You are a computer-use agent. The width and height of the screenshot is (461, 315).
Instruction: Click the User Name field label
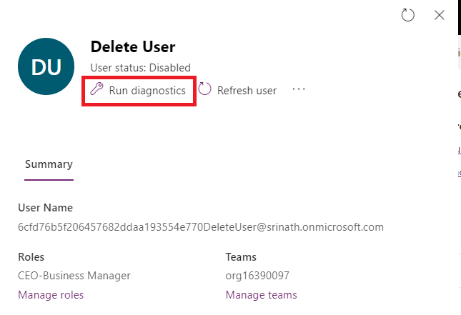click(x=46, y=208)
